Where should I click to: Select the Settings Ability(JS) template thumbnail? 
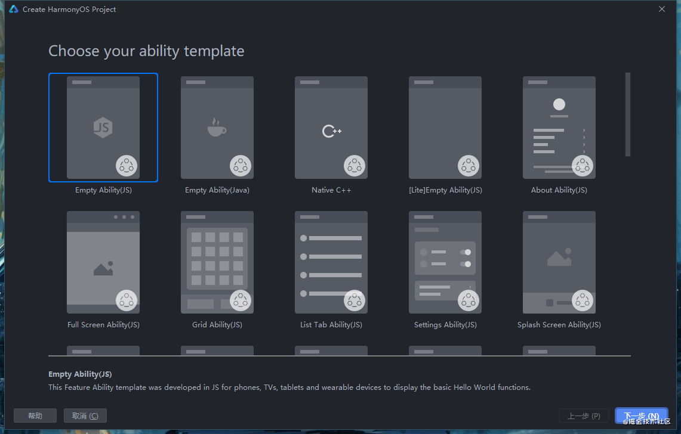pyautogui.click(x=445, y=262)
